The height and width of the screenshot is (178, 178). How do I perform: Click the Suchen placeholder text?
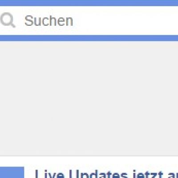tap(49, 20)
